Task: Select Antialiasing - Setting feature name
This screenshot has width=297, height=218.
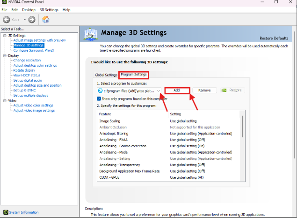Action: point(115,158)
